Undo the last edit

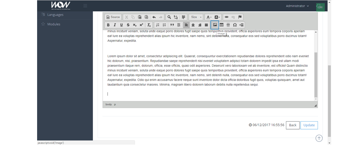coord(154,17)
